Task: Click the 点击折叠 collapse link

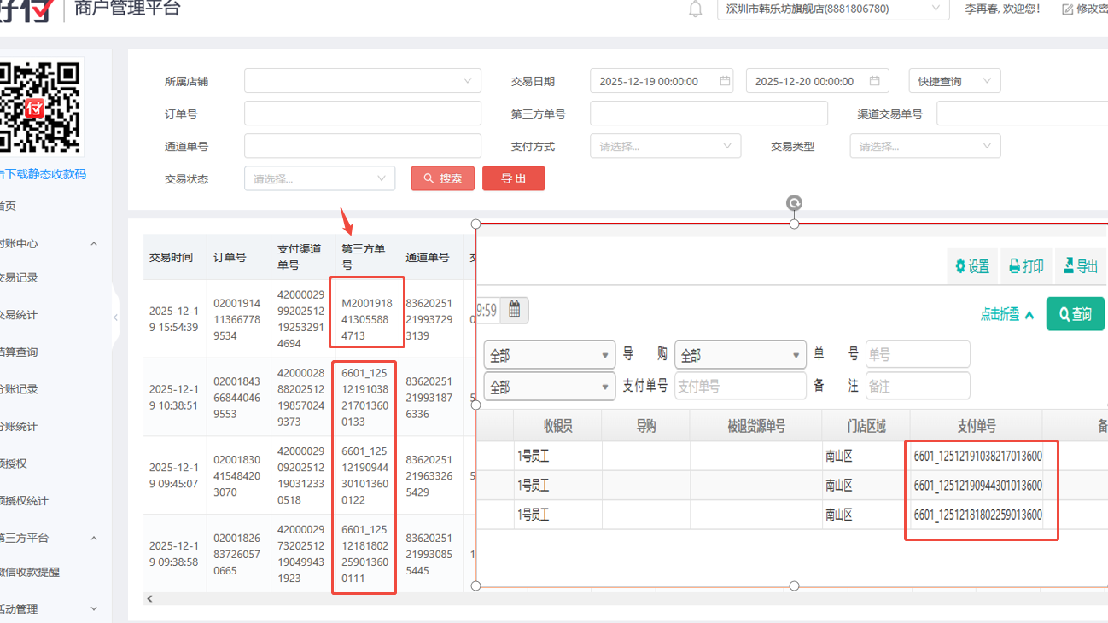Action: (1006, 314)
